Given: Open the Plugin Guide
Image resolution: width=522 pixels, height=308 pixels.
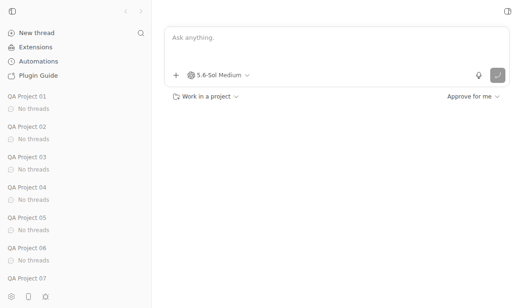Looking at the screenshot, I should click(x=33, y=76).
